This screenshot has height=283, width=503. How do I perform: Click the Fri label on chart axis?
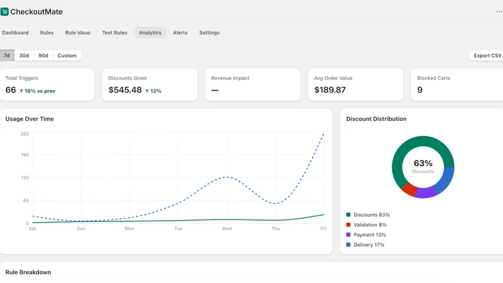[x=323, y=228]
